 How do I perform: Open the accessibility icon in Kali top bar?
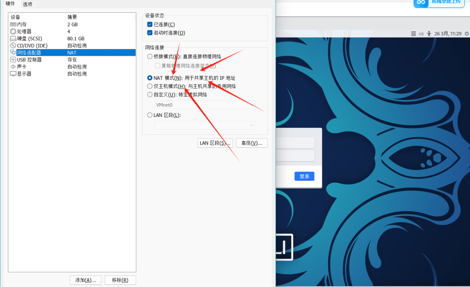(x=429, y=33)
